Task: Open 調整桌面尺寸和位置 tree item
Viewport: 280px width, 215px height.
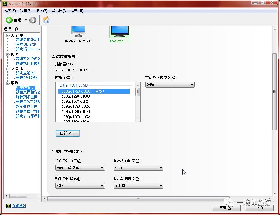Action: point(28,111)
